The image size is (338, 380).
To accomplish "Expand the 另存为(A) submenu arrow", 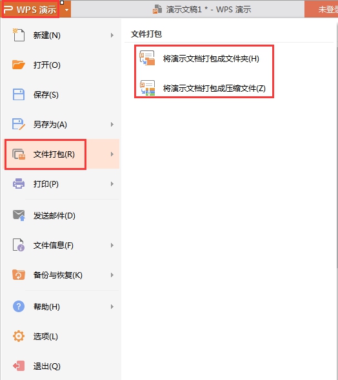I will click(x=112, y=125).
